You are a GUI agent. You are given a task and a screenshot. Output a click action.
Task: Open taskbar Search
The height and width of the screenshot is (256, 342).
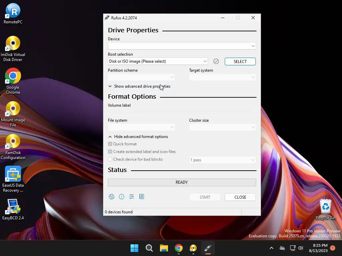(149, 248)
